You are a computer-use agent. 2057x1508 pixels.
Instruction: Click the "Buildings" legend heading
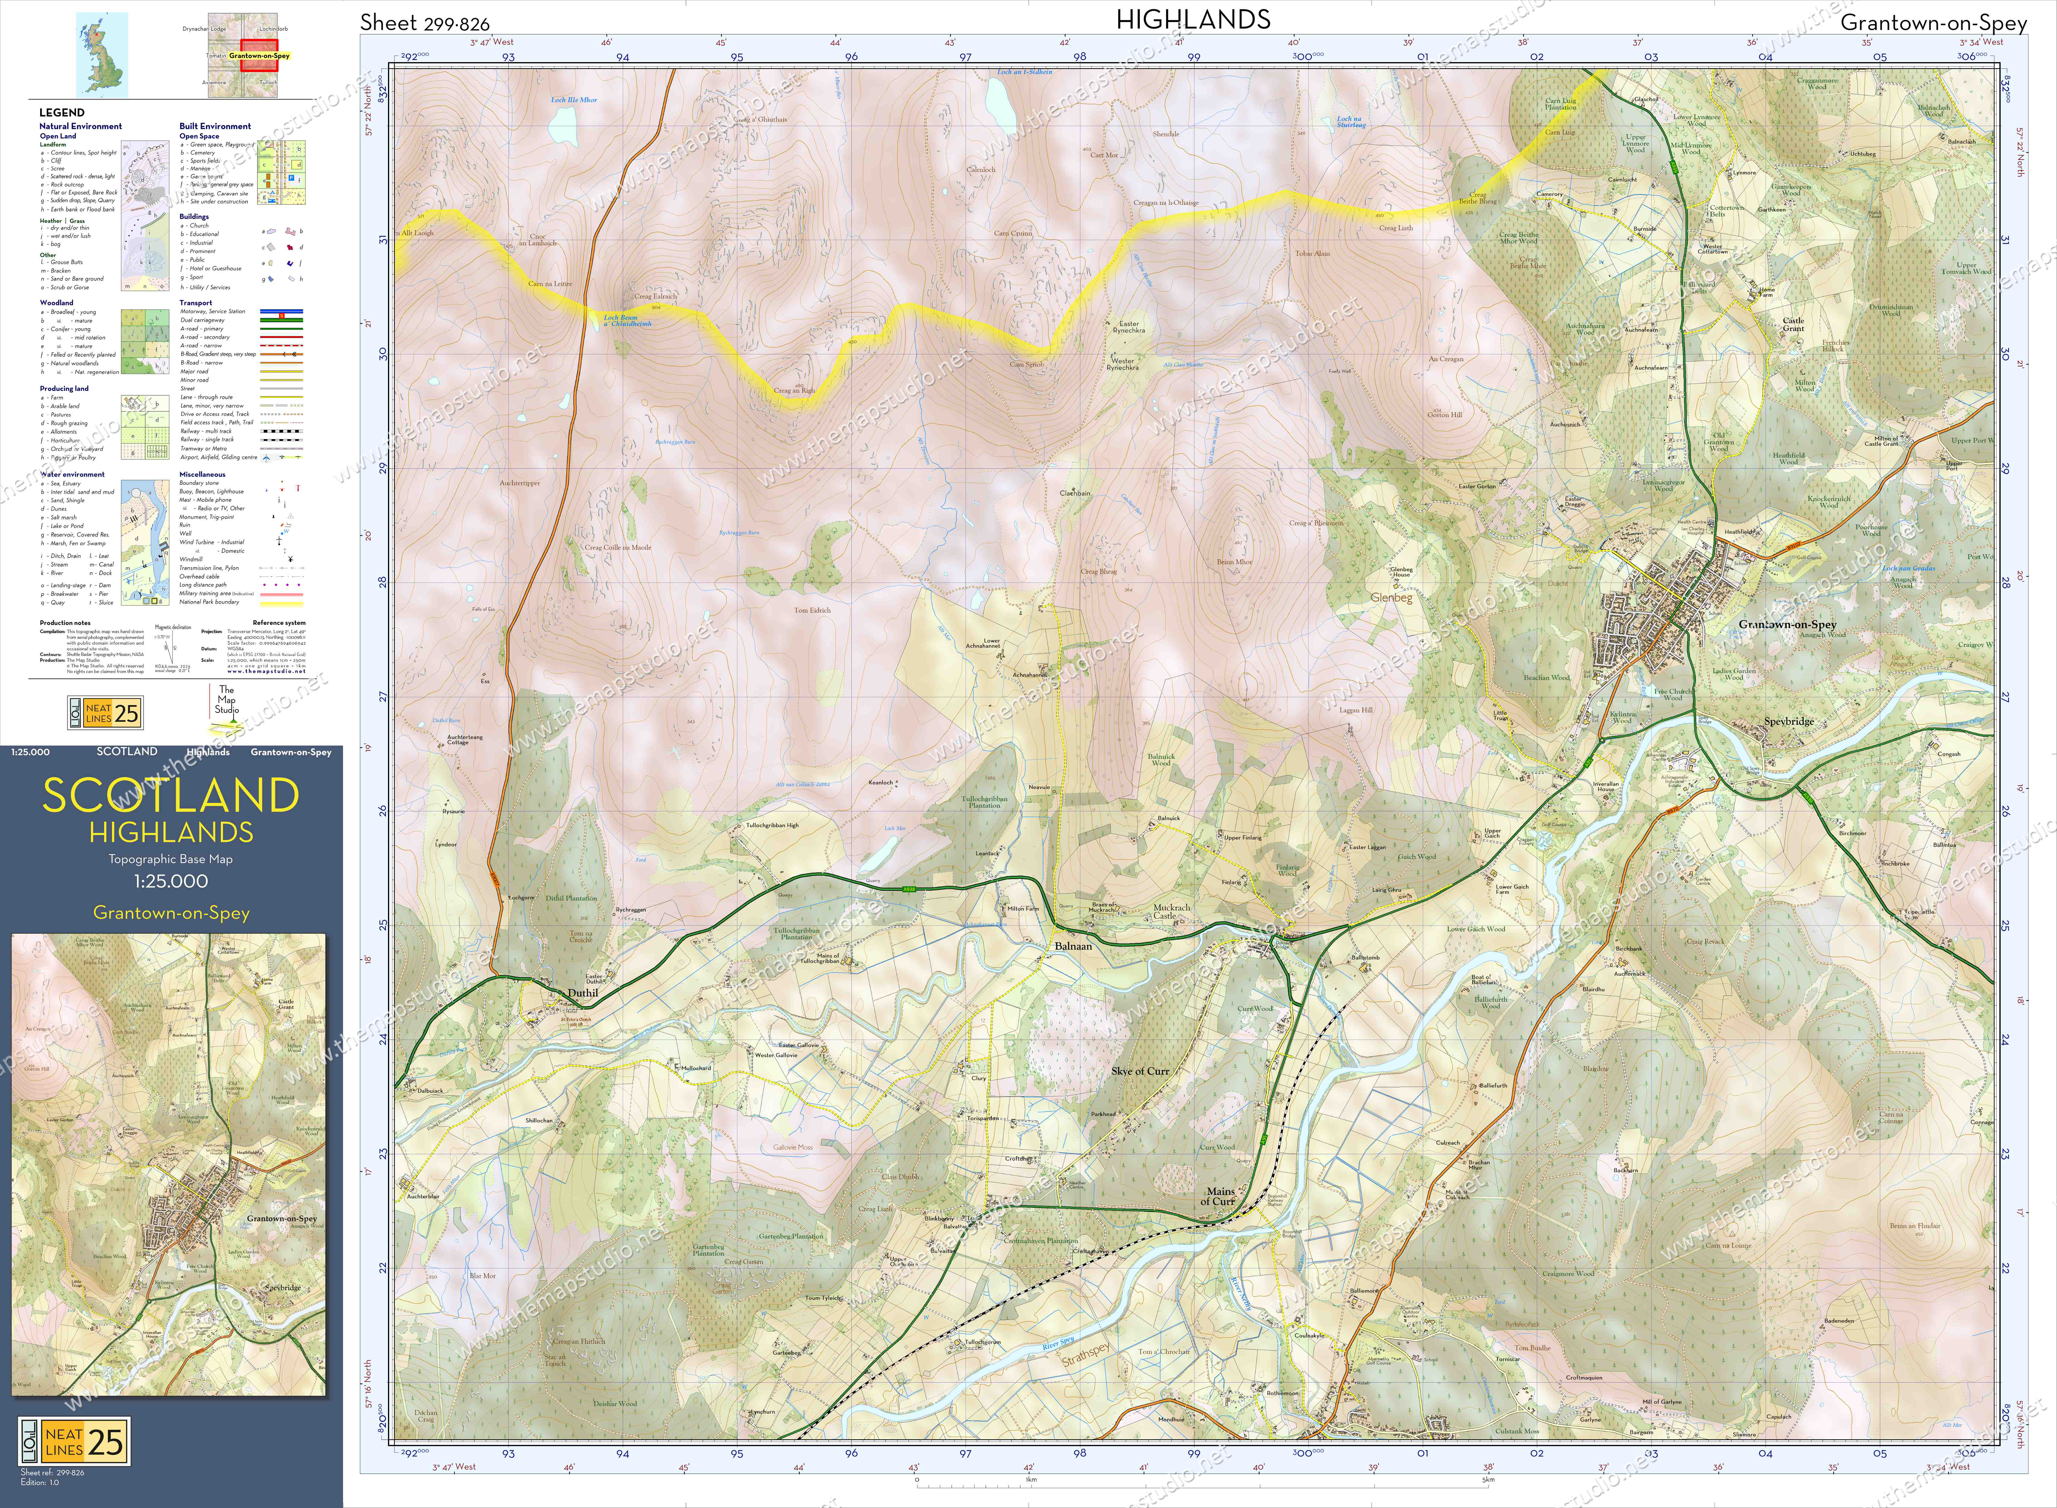[x=195, y=216]
